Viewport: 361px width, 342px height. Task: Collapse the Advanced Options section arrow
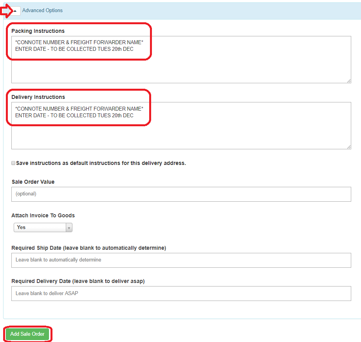pyautogui.click(x=15, y=11)
